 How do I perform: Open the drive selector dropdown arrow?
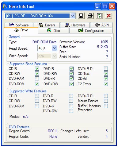pos(73,16)
